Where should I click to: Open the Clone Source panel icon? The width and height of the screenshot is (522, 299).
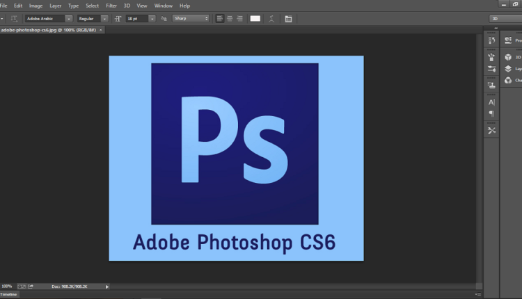(491, 85)
